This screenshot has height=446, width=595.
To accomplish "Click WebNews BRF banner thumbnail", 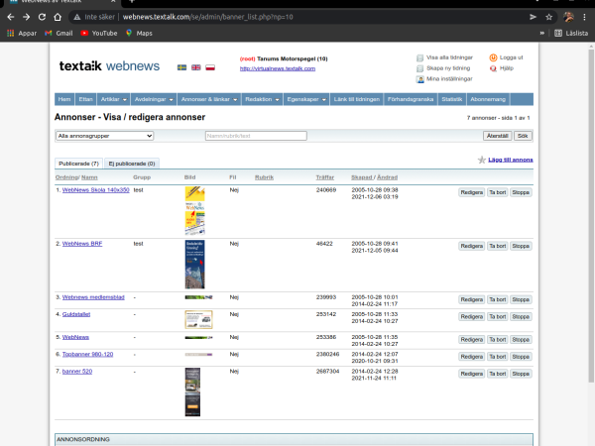I will point(194,265).
